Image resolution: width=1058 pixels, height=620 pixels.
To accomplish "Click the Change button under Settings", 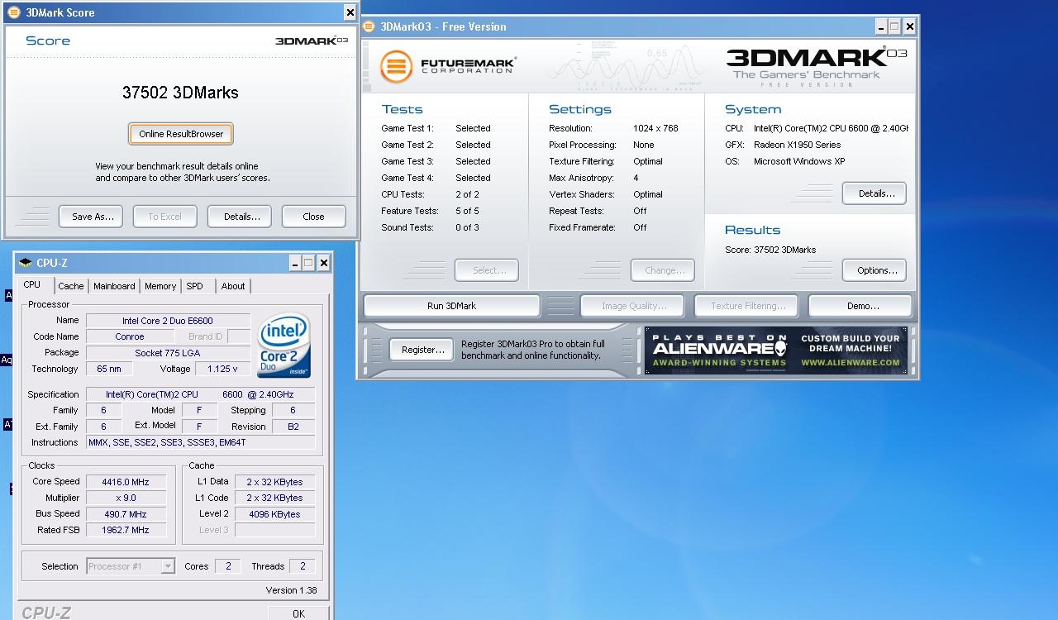I will click(663, 270).
